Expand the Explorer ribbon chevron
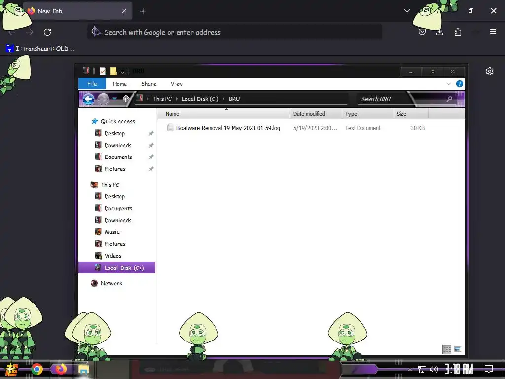The width and height of the screenshot is (505, 379). [448, 84]
